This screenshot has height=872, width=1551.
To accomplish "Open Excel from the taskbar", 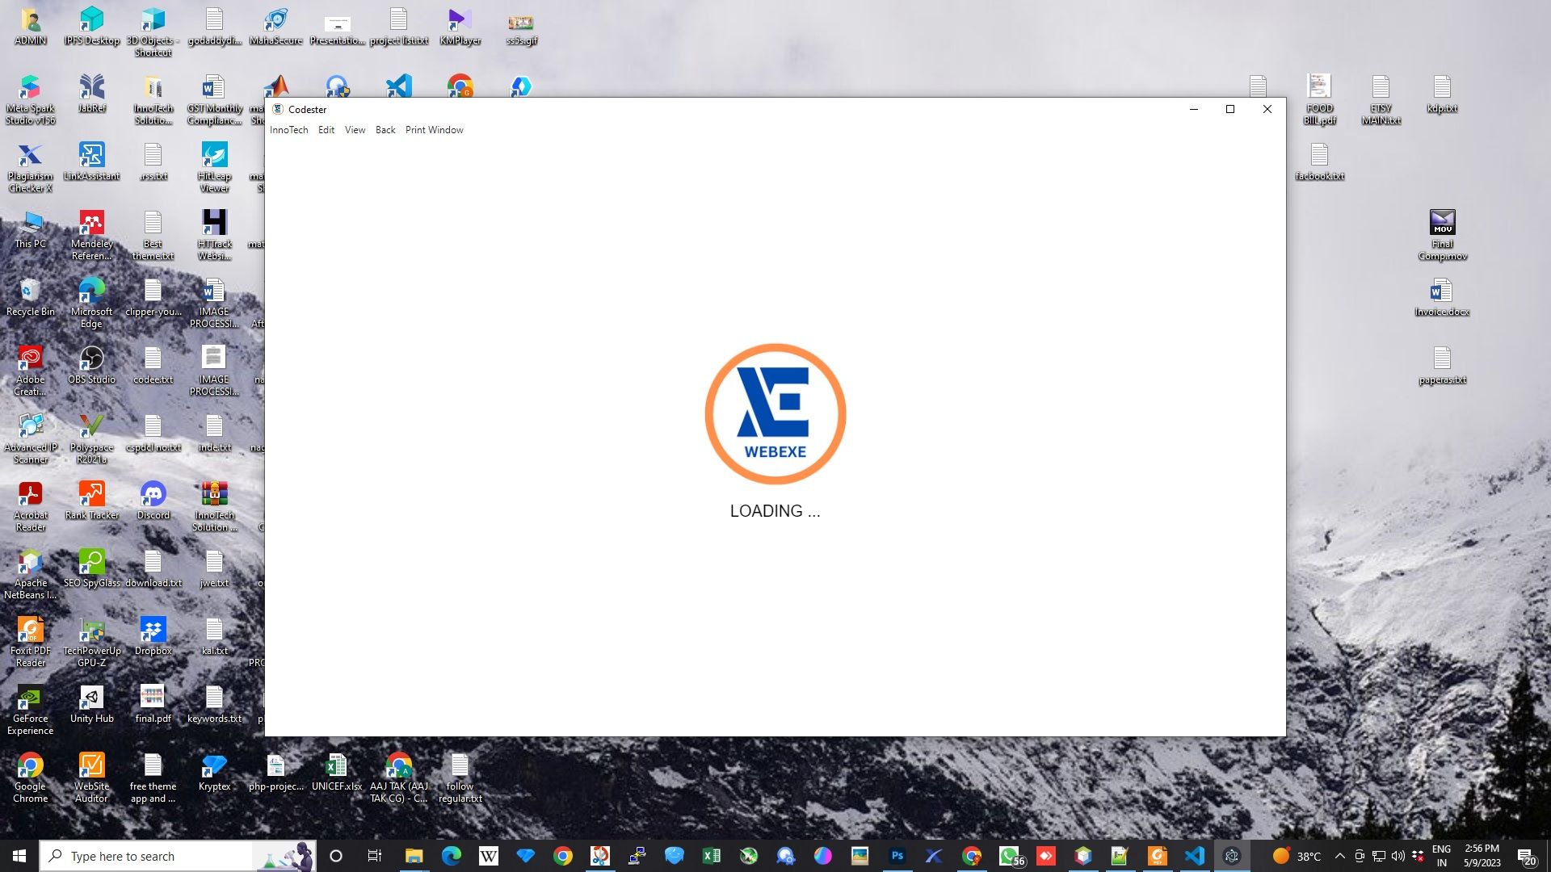I will (x=711, y=856).
